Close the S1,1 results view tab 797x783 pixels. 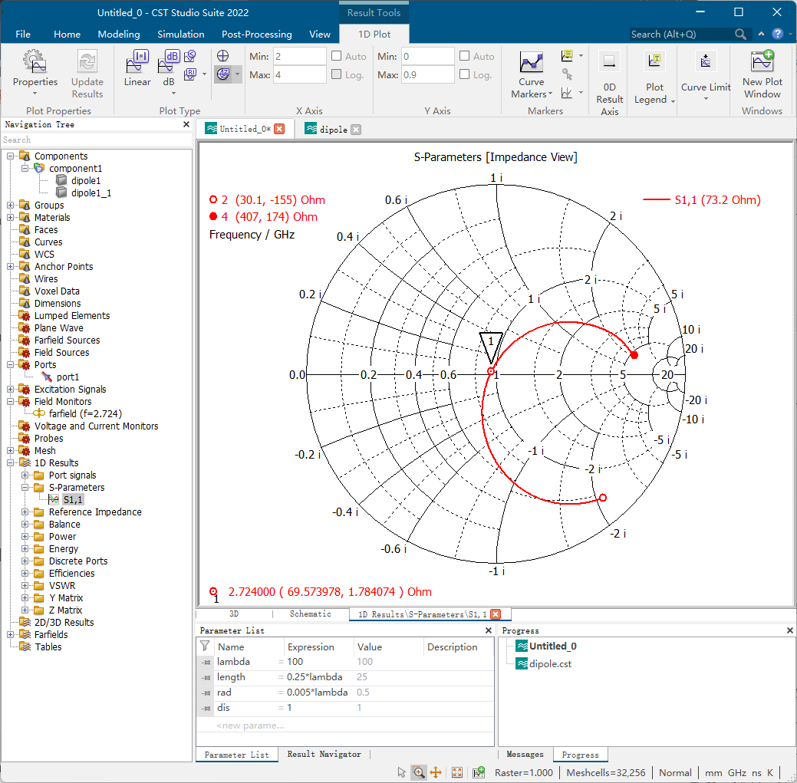(x=496, y=614)
